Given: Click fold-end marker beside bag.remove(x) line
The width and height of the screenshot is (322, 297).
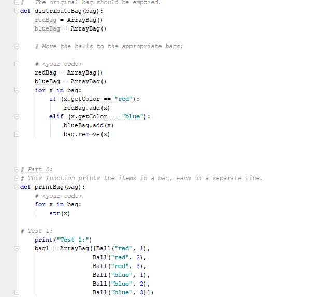Looking at the screenshot, I should pos(17,134).
